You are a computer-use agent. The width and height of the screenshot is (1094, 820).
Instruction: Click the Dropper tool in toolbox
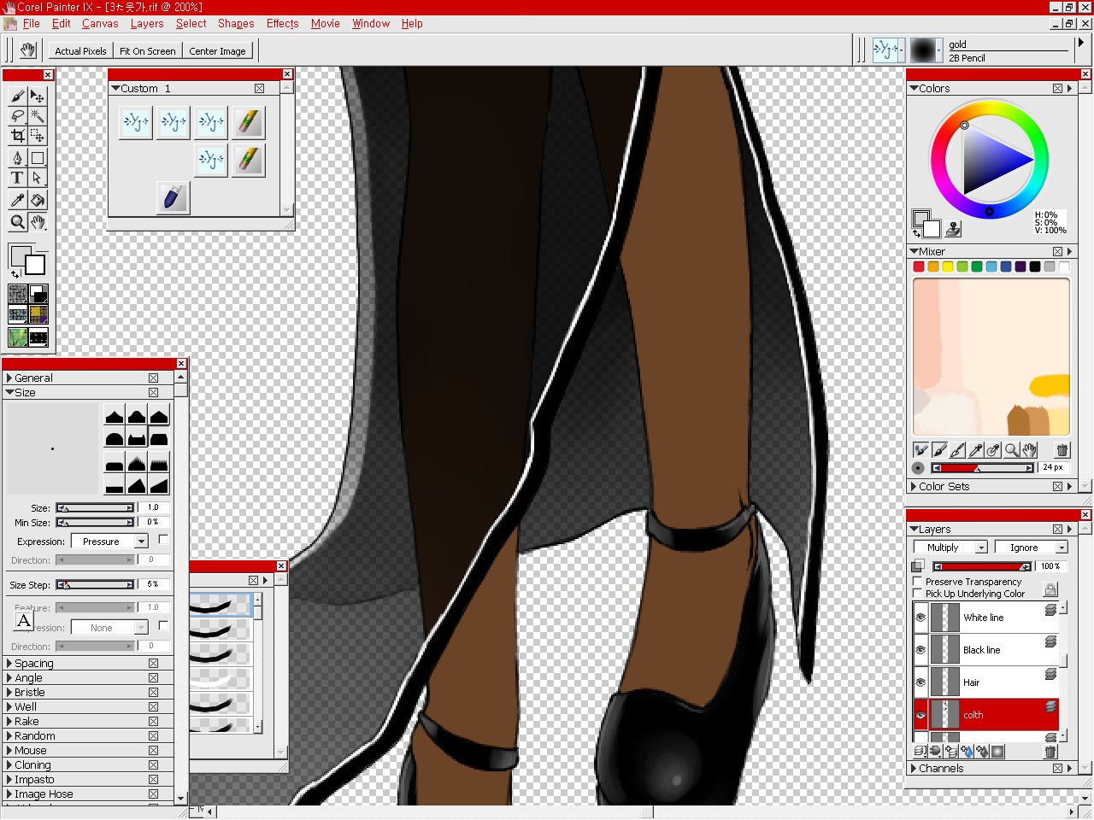pos(17,200)
